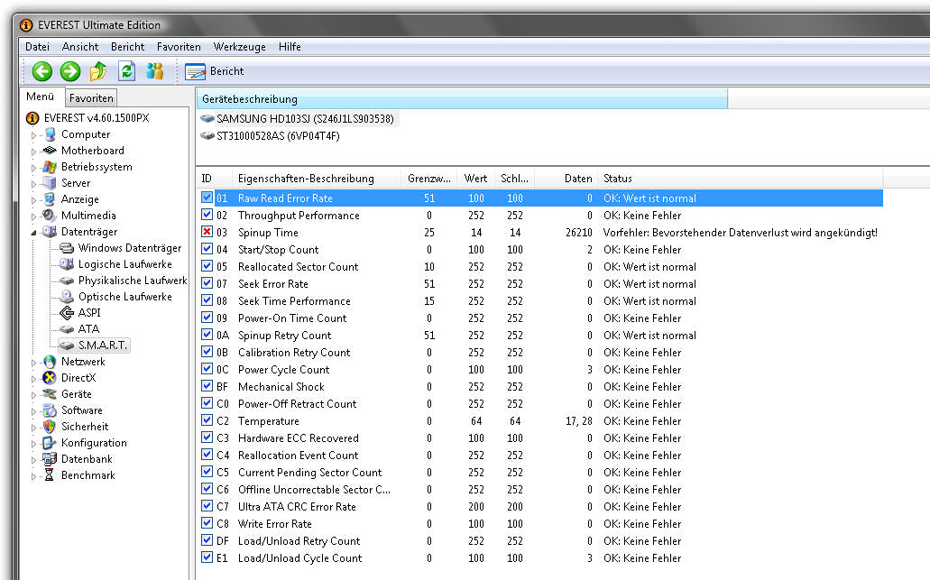Select the Datenträger drive icon
The width and height of the screenshot is (930, 580).
pos(50,232)
